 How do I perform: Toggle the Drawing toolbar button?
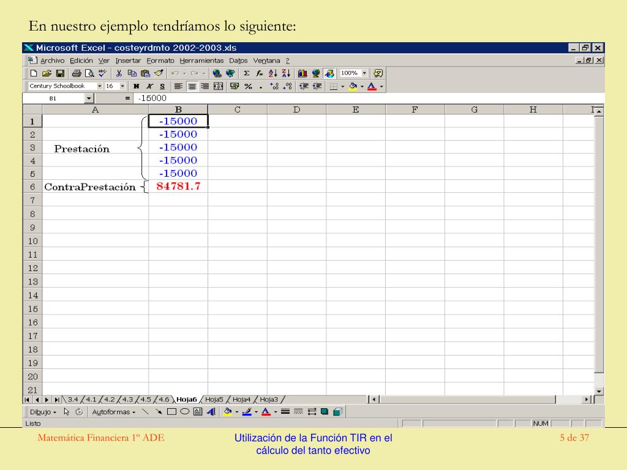[329, 73]
